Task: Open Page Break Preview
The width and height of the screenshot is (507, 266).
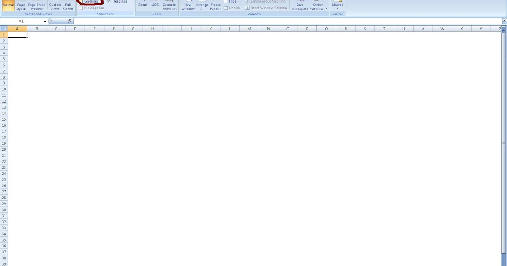Action: tap(36, 7)
